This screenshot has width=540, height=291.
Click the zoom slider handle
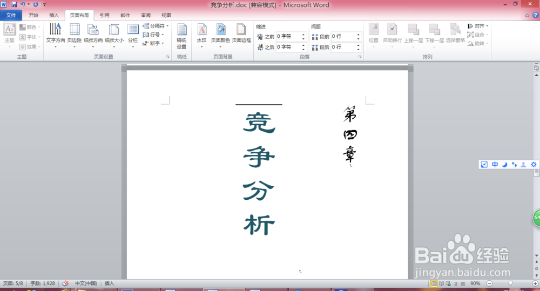coord(511,283)
